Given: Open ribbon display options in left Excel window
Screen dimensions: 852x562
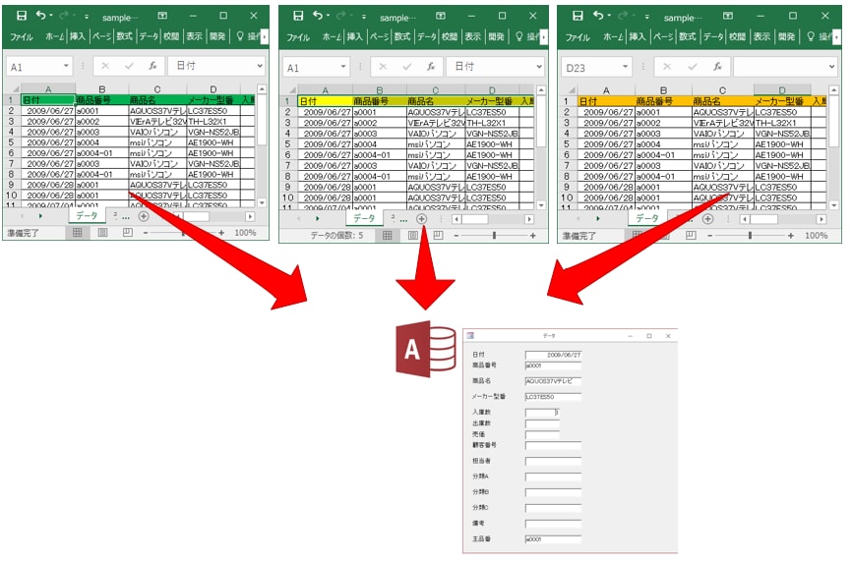Looking at the screenshot, I should [x=162, y=16].
